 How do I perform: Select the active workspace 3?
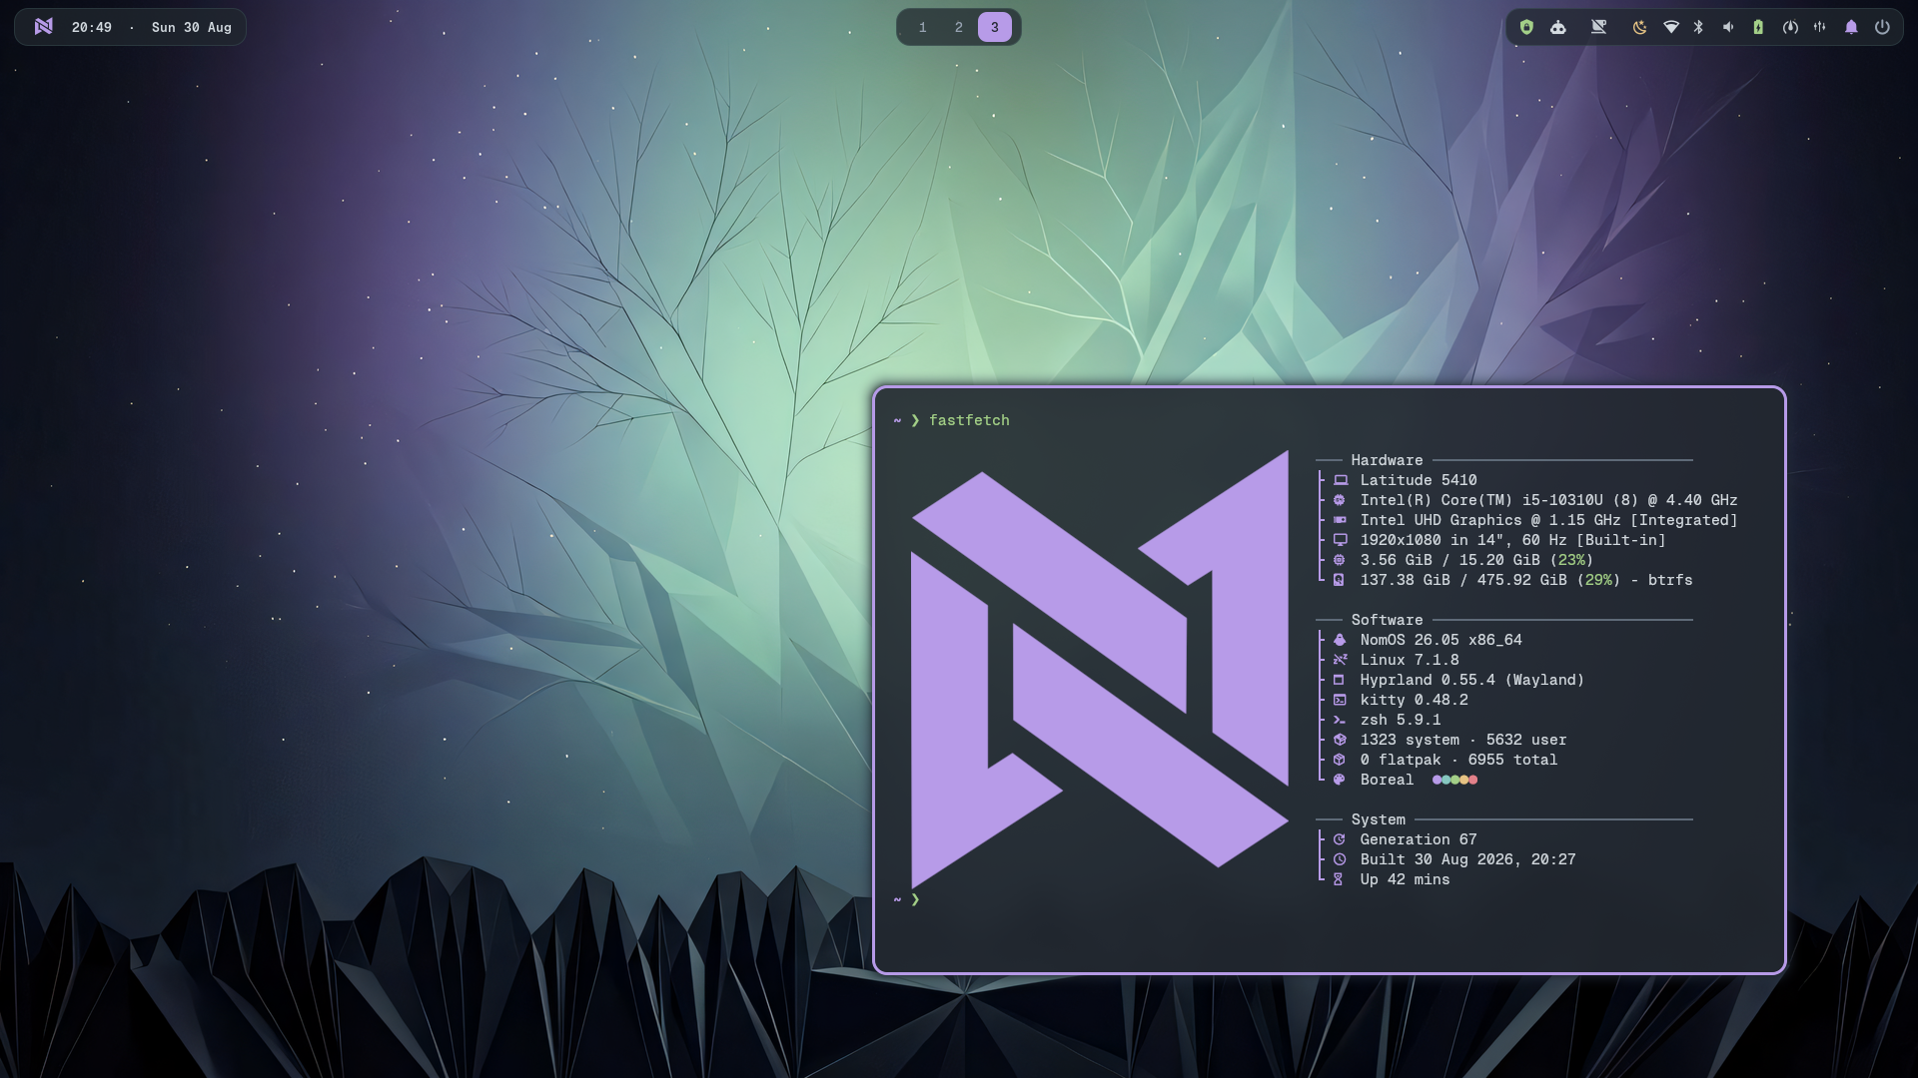click(995, 28)
